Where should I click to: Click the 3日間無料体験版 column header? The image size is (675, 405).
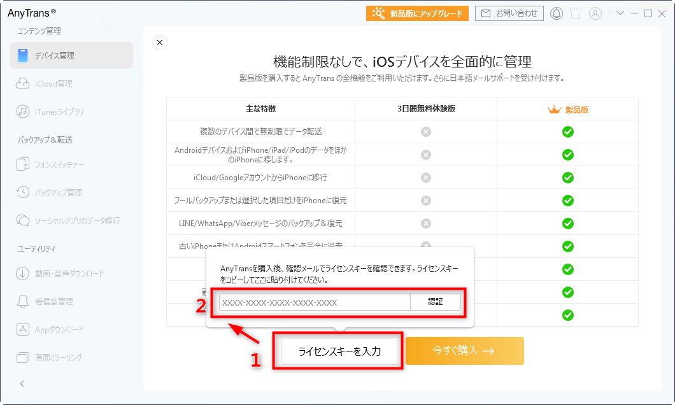pyautogui.click(x=426, y=109)
